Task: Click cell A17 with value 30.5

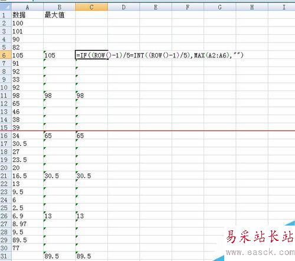Action: tap(28, 143)
